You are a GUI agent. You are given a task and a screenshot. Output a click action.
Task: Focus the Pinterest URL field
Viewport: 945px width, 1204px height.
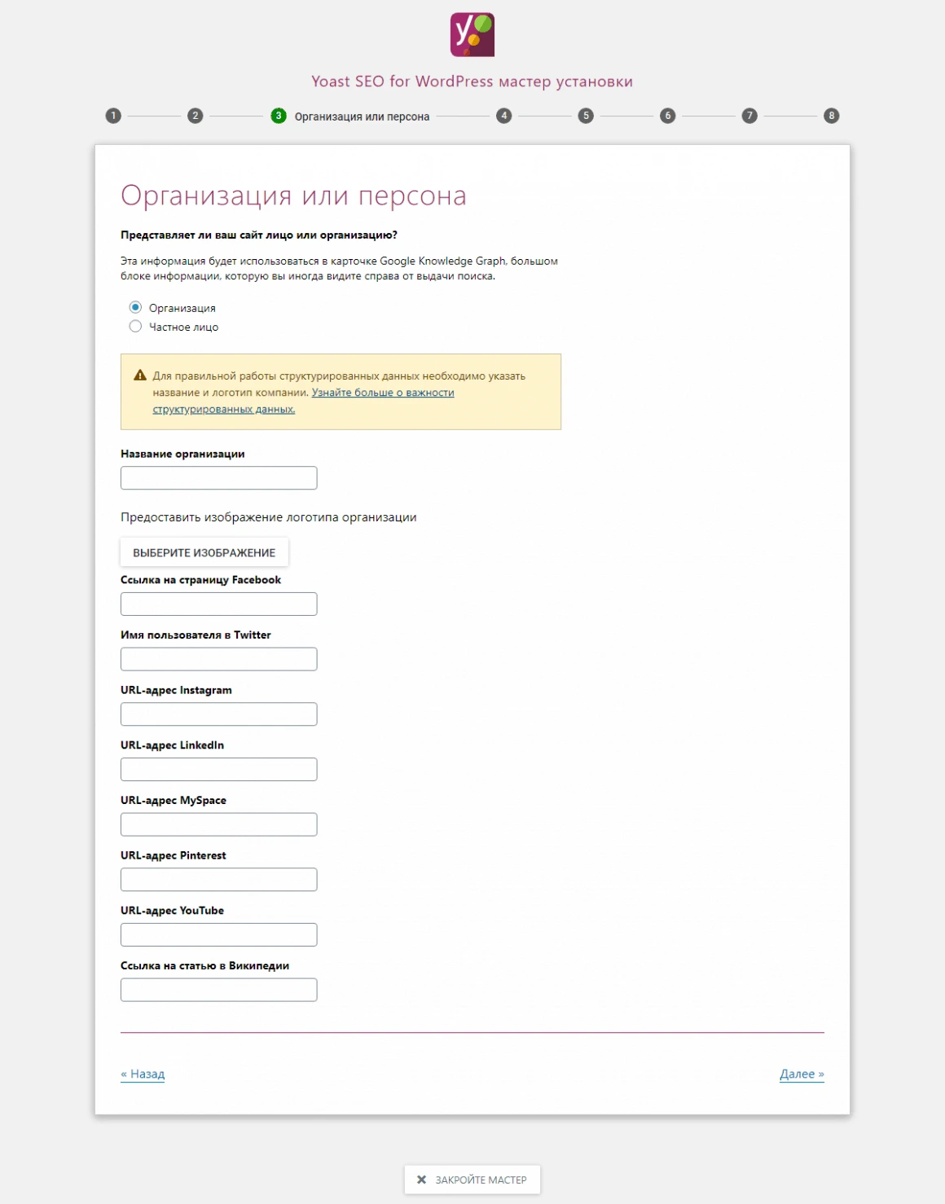219,880
